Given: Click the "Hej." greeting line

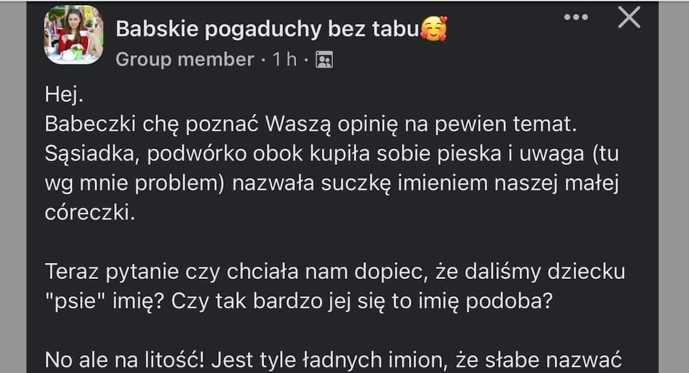Looking at the screenshot, I should 65,96.
